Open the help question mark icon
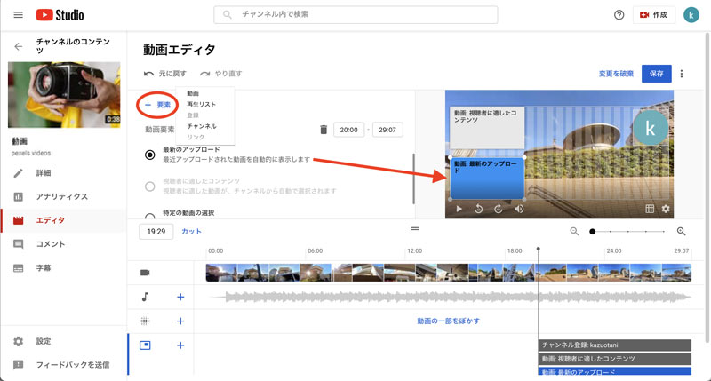 point(619,15)
